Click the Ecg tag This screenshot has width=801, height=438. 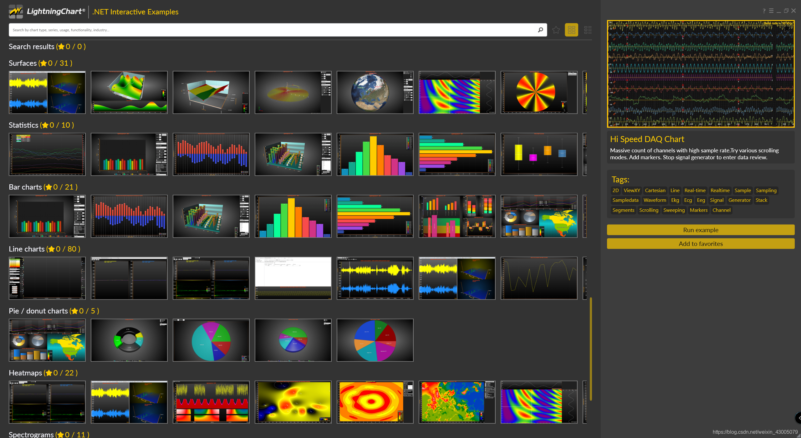tap(688, 200)
